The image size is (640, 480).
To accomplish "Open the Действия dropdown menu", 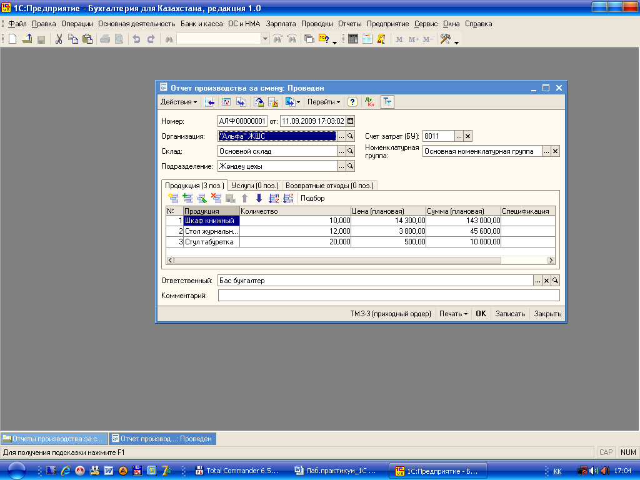I will coord(178,102).
